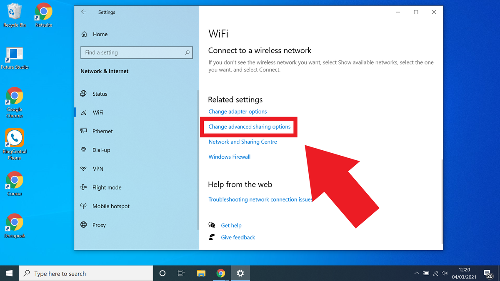Click the WiFi icon in system tray

coord(436,273)
